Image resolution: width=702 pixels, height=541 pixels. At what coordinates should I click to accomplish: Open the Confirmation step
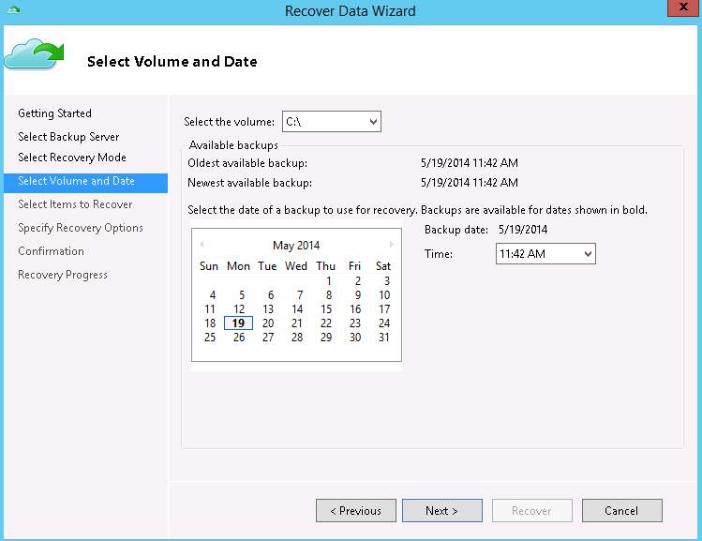pos(51,251)
